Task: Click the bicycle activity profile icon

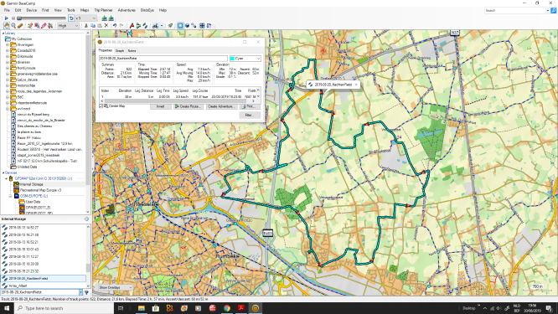Action: (x=156, y=26)
